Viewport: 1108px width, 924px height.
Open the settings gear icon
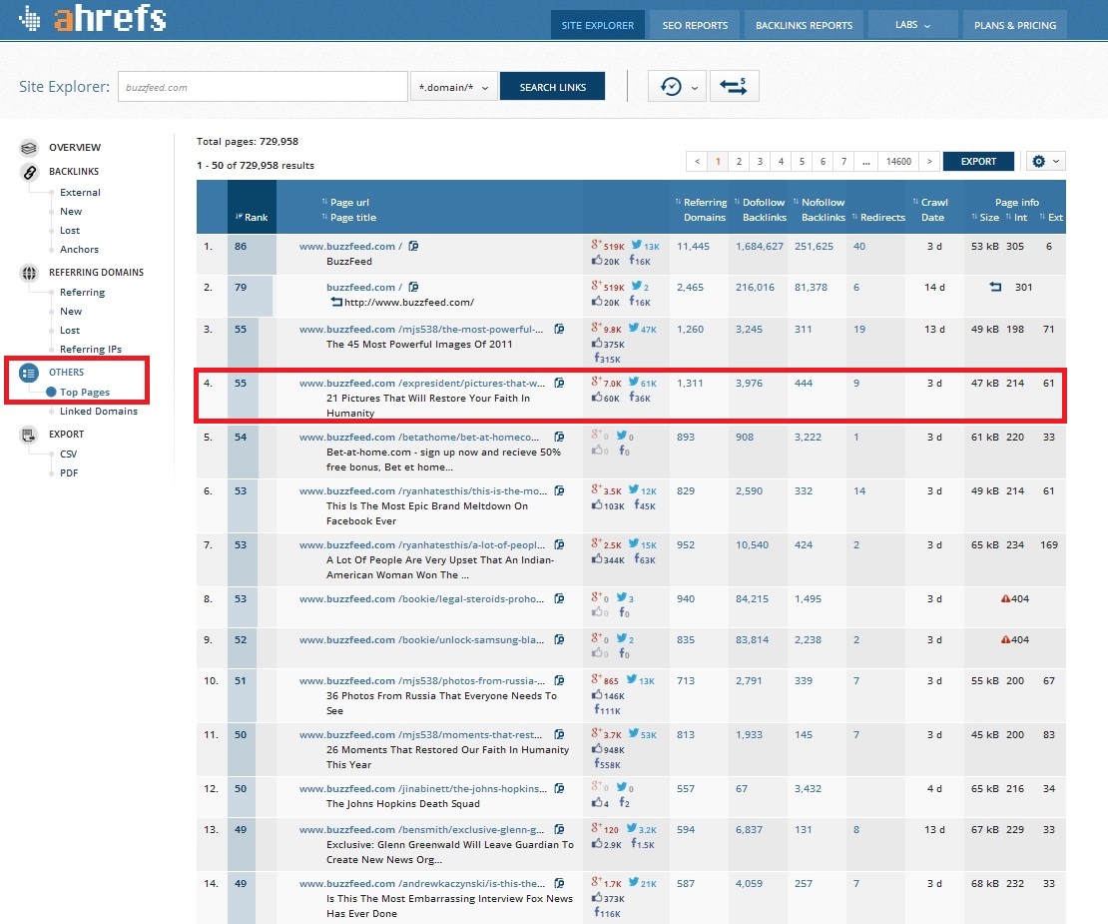1046,161
